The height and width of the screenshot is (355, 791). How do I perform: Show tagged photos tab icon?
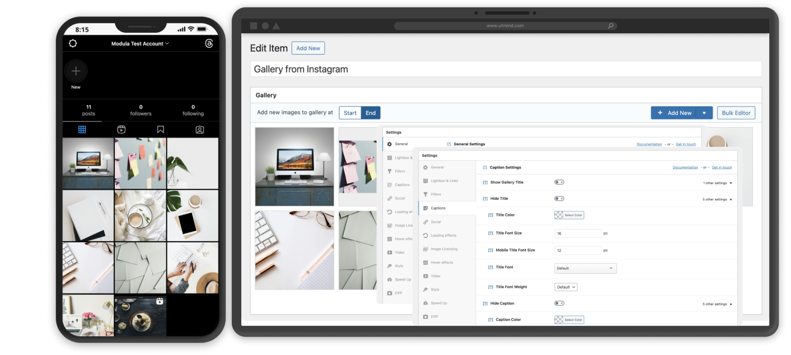click(x=200, y=129)
